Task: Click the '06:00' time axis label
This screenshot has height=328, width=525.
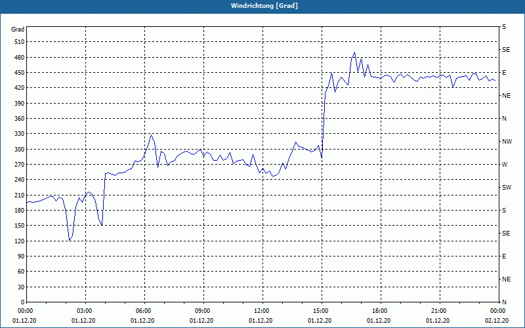Action: (x=144, y=311)
